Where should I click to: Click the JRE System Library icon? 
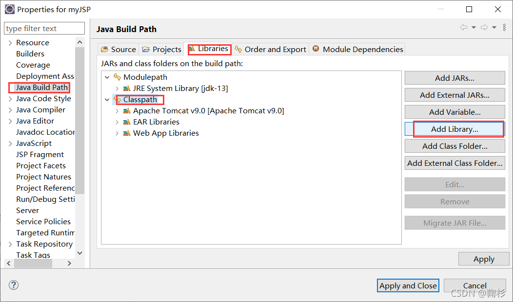pyautogui.click(x=127, y=89)
